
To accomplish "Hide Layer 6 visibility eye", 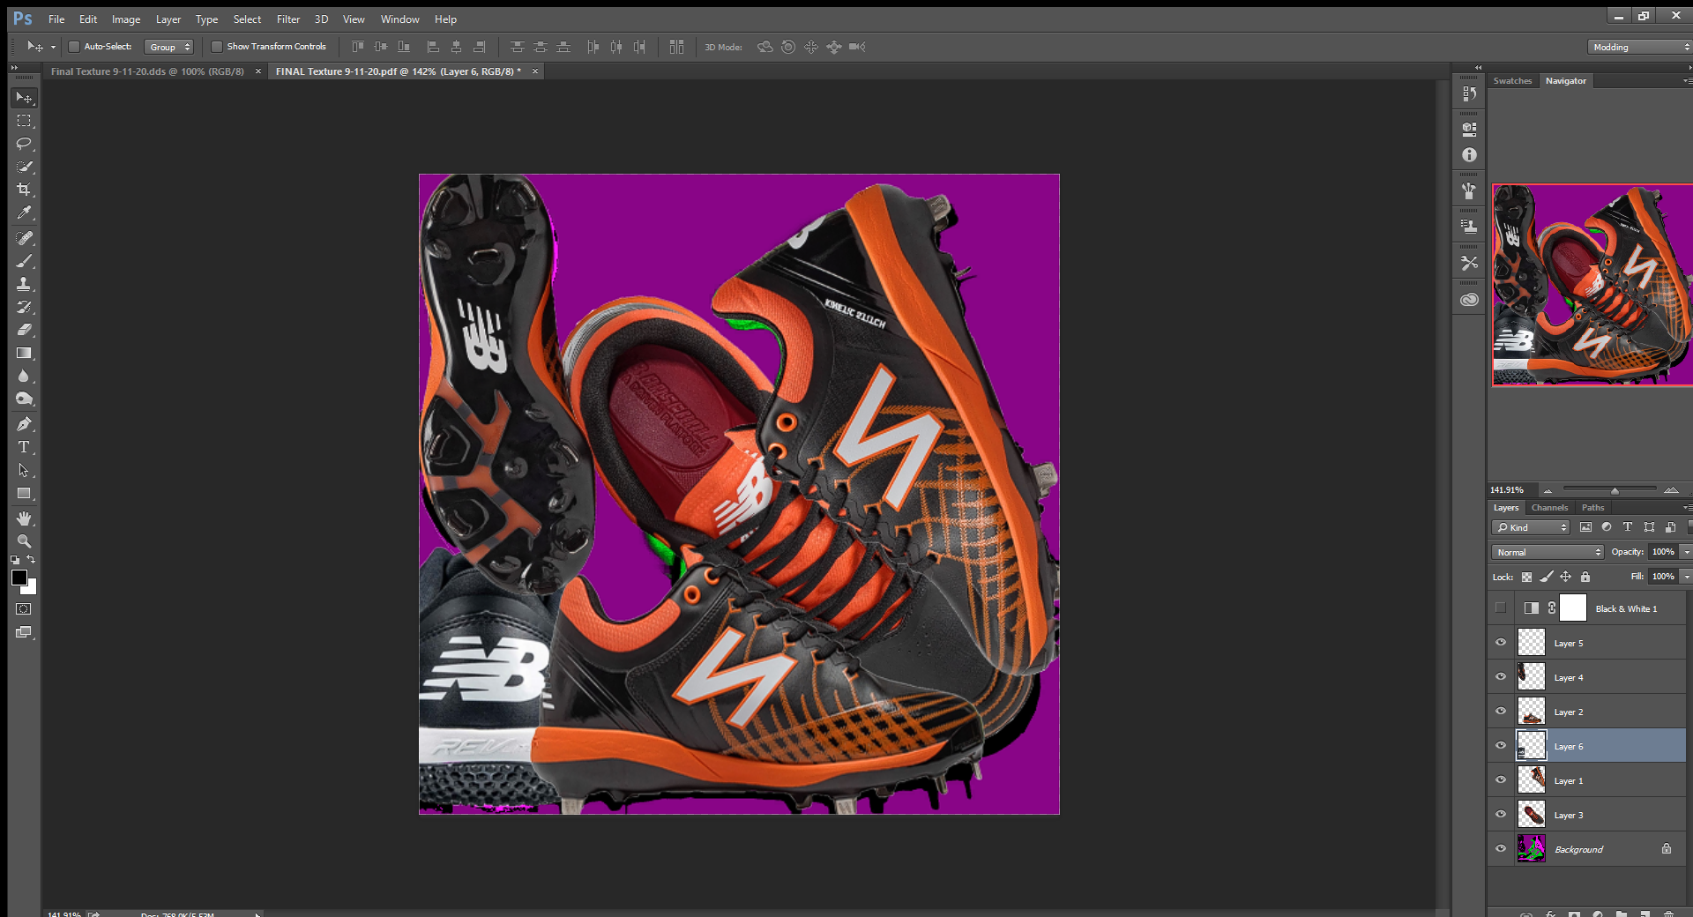I will (x=1501, y=745).
